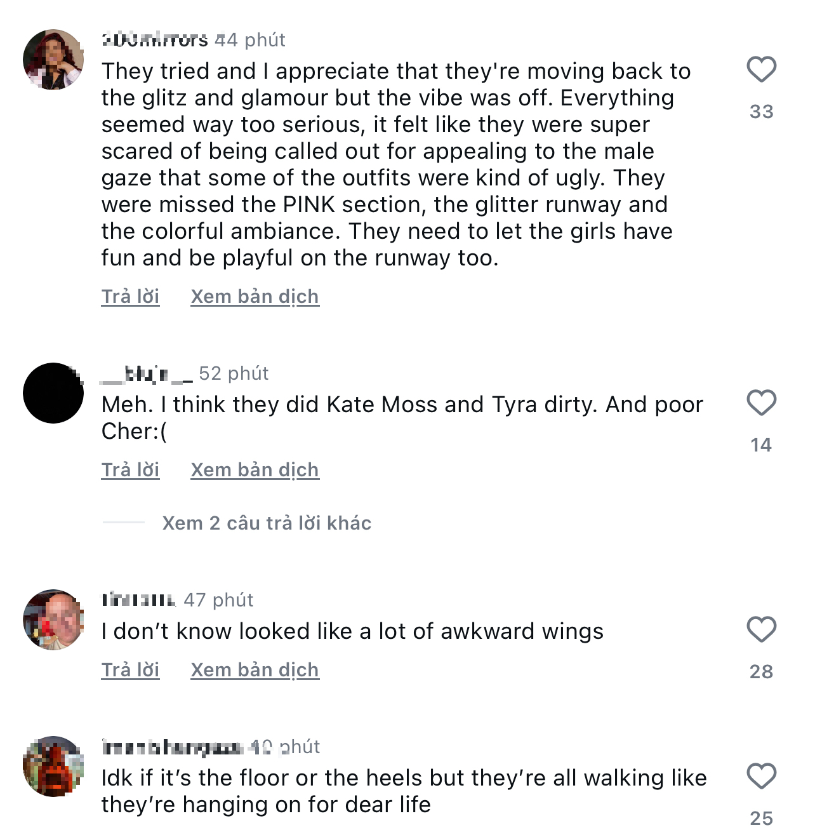Translate the awkward wings comment

coord(255,670)
